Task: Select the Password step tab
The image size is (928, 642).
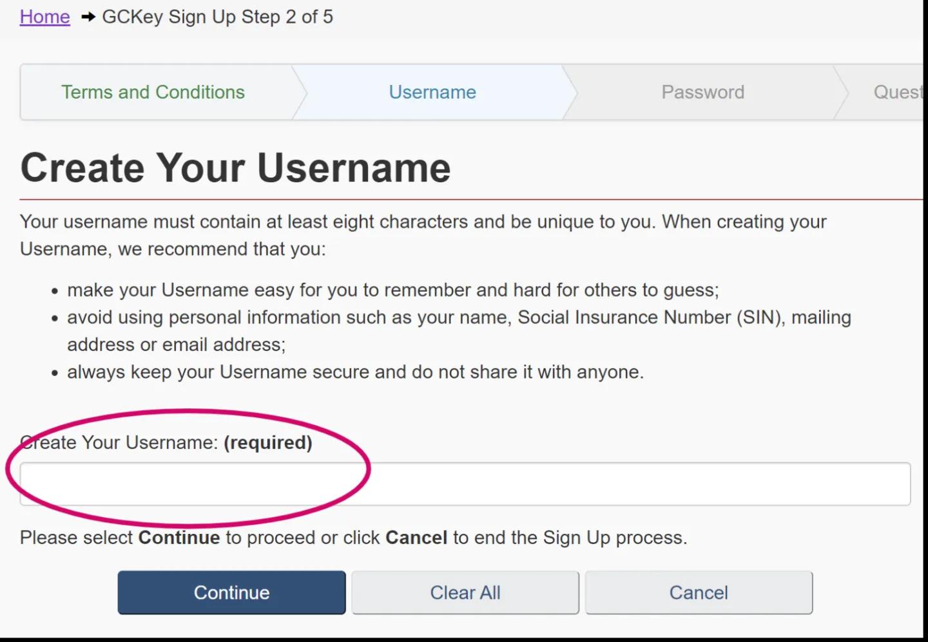Action: coord(702,92)
